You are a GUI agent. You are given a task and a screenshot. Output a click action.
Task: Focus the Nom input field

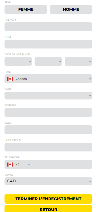pyautogui.click(x=48, y=44)
